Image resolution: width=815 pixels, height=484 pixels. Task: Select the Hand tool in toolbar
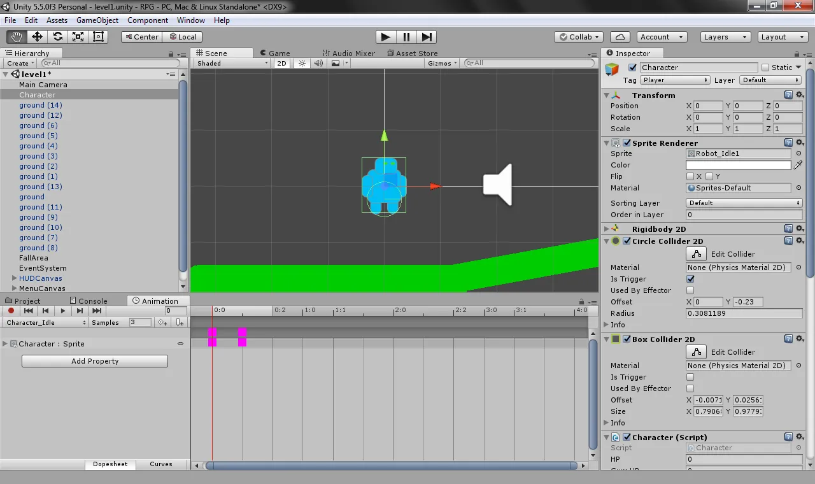click(x=17, y=37)
